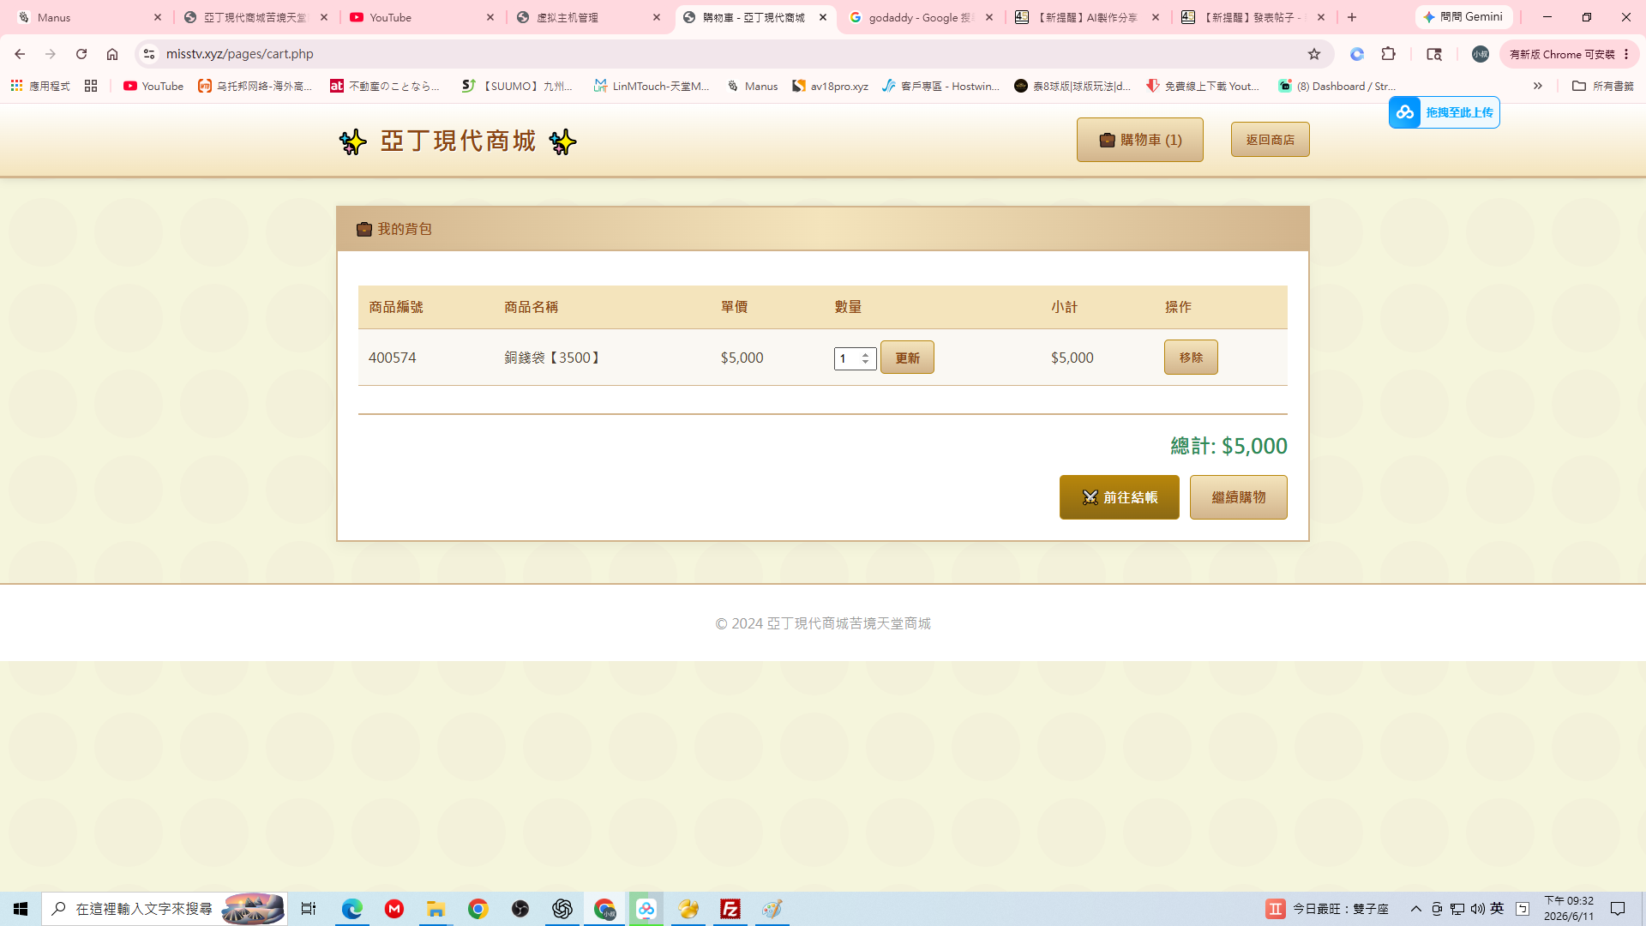Open the ChatGPT app on taskbar
Viewport: 1646px width, 926px height.
(x=562, y=909)
